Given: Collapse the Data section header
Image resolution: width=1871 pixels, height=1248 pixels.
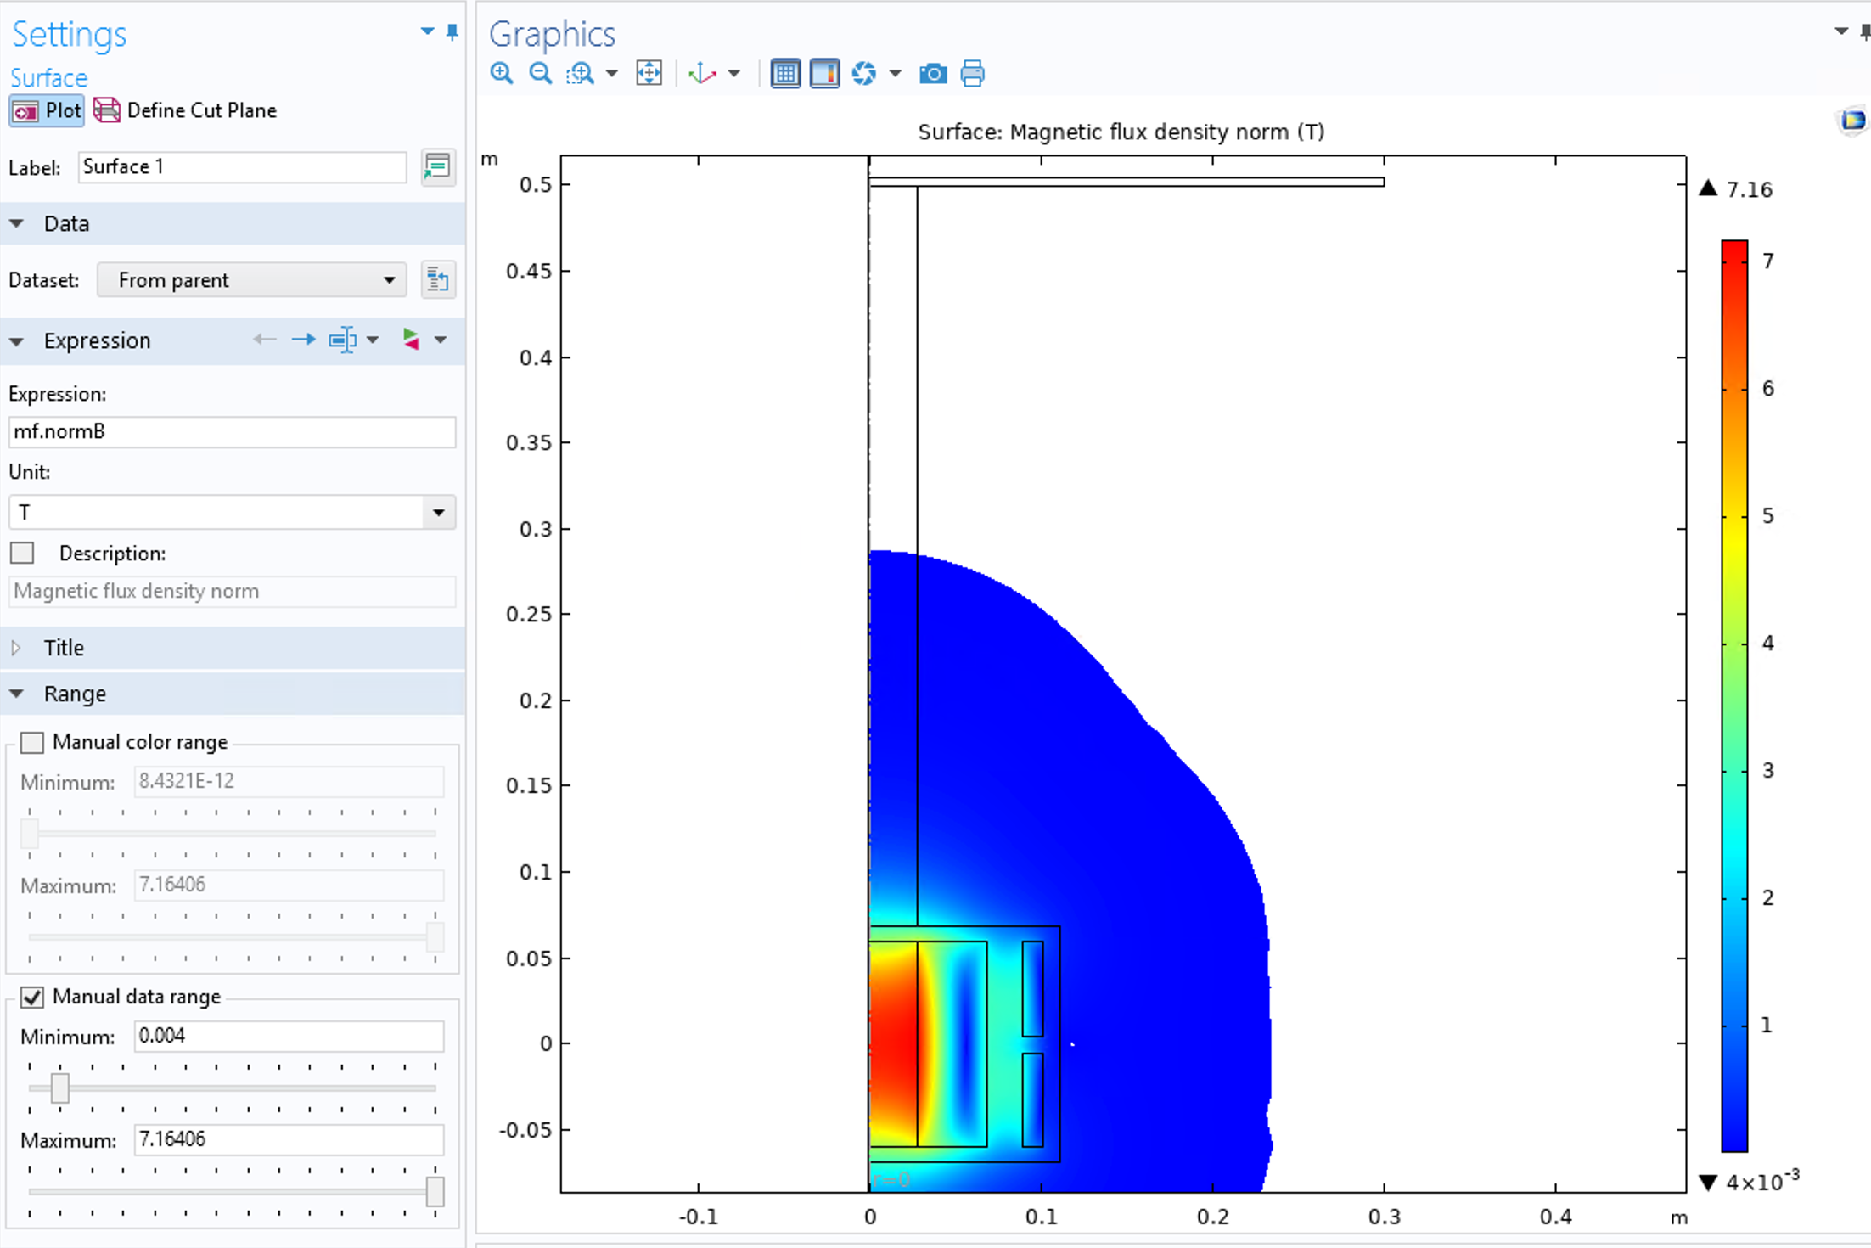Looking at the screenshot, I should pyautogui.click(x=66, y=223).
